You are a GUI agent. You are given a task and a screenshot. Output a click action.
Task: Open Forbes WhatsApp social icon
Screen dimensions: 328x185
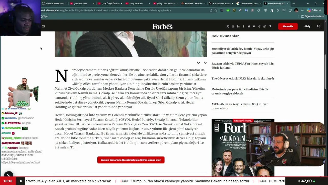tap(265, 26)
